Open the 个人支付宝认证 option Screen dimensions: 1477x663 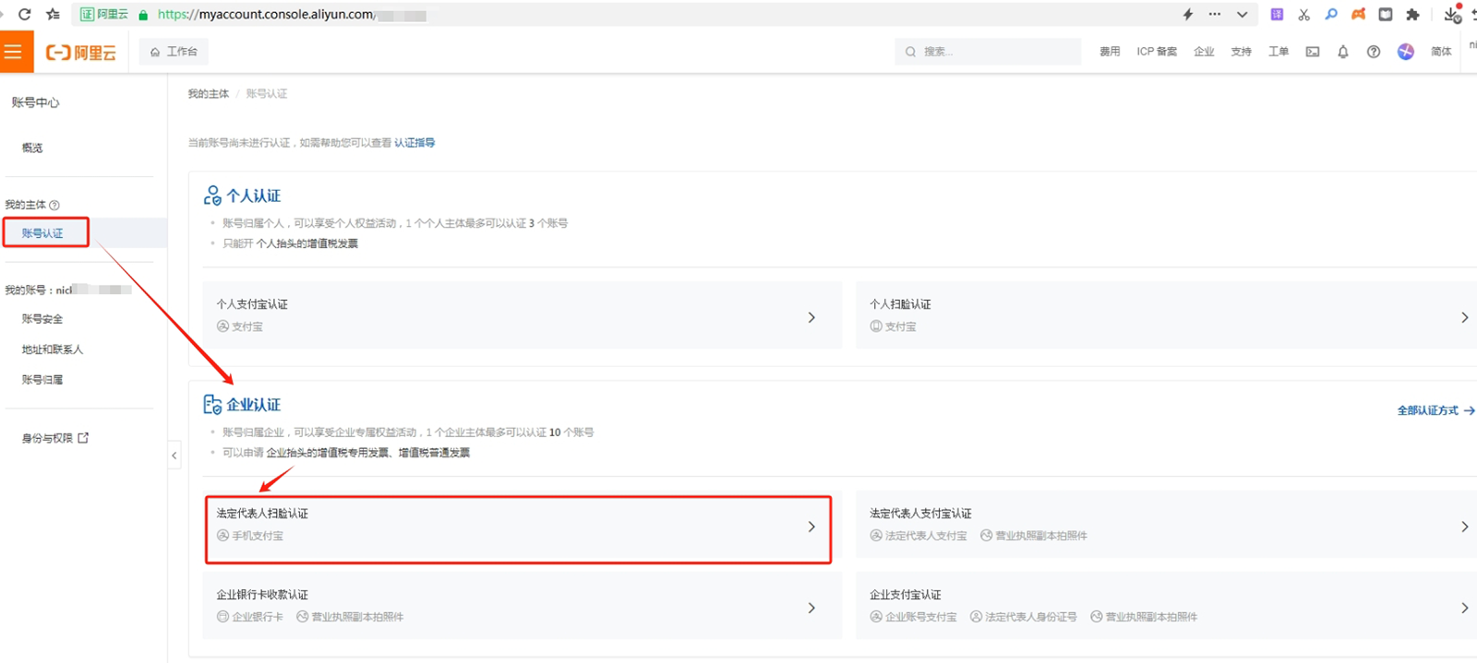[522, 315]
